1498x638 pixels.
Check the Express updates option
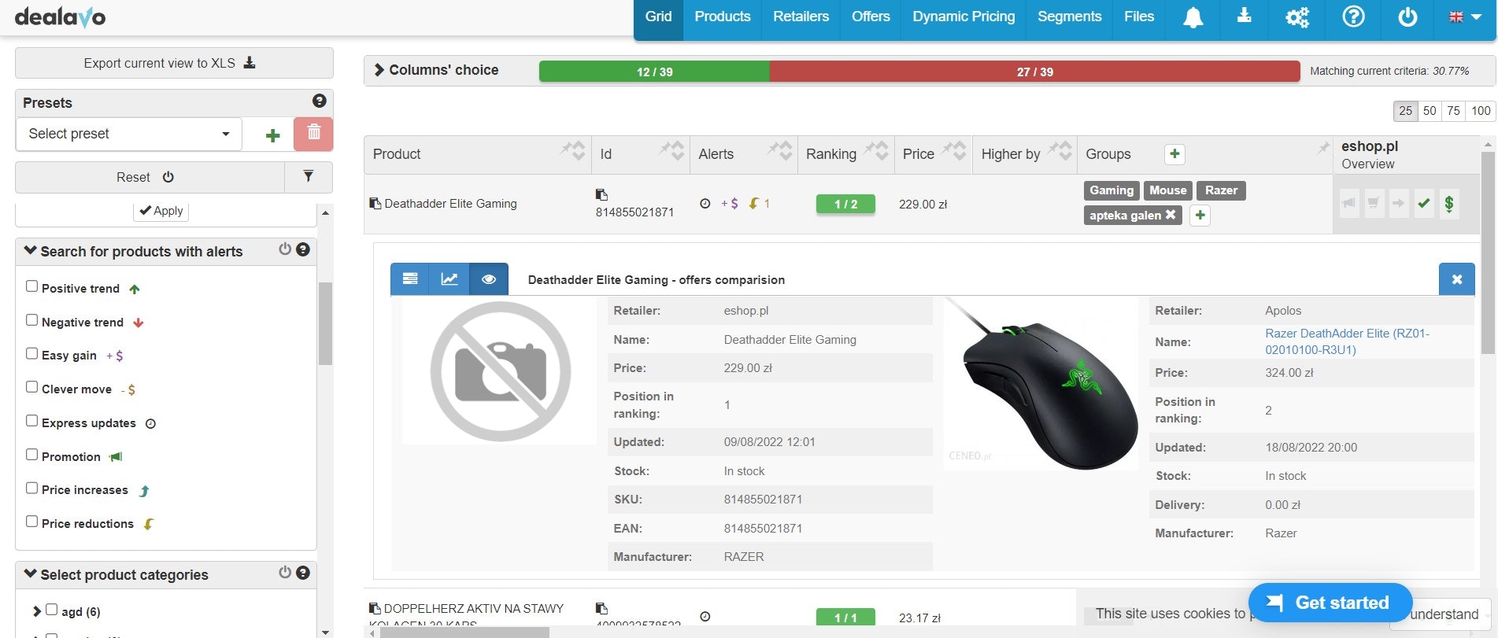tap(31, 421)
